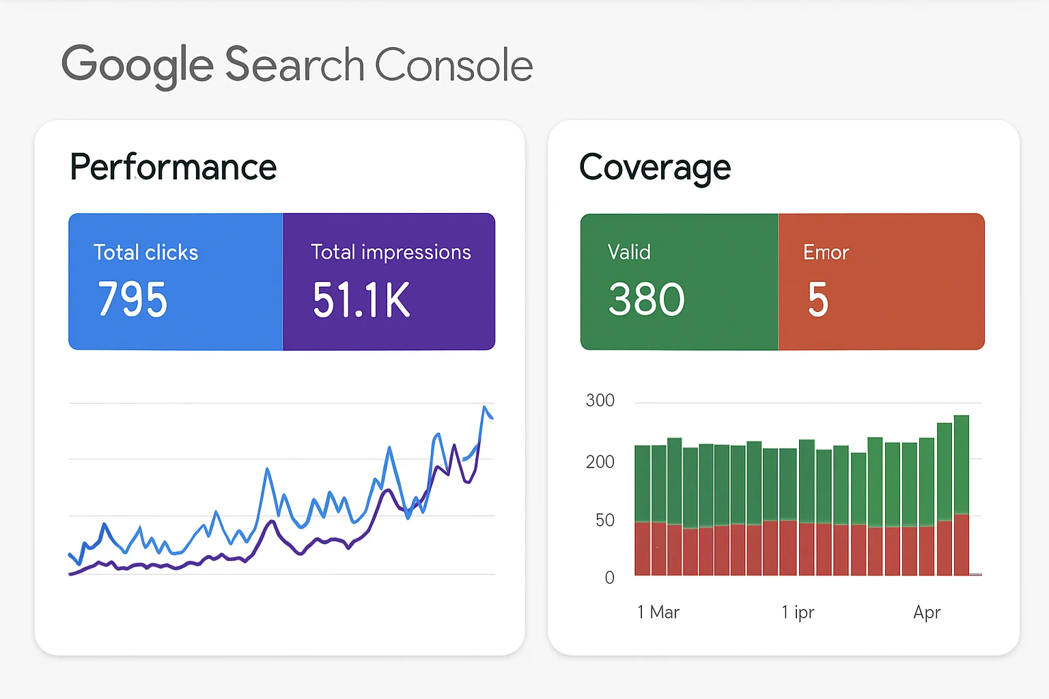Click the first bar in Coverage chart
The width and height of the screenshot is (1049, 699).
pos(643,511)
